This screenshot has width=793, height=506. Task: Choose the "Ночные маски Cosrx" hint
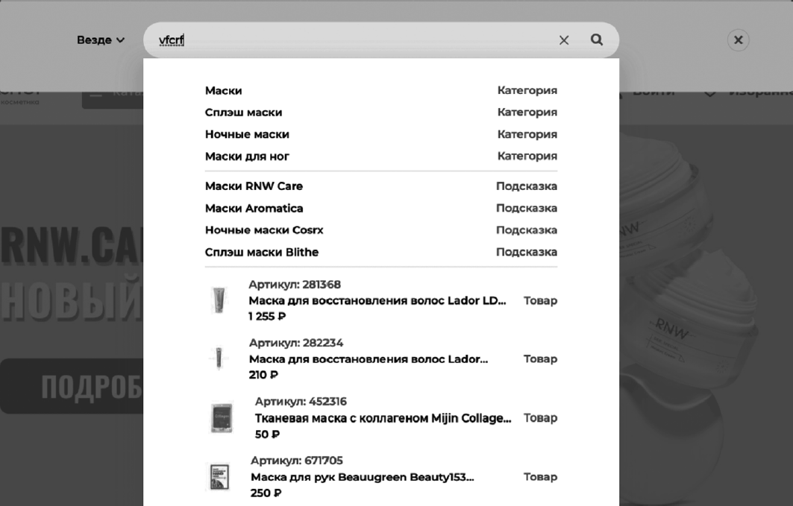(264, 230)
